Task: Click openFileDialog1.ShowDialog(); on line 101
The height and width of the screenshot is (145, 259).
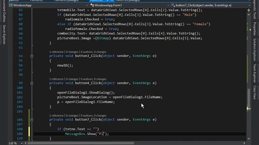Action: 86,93
